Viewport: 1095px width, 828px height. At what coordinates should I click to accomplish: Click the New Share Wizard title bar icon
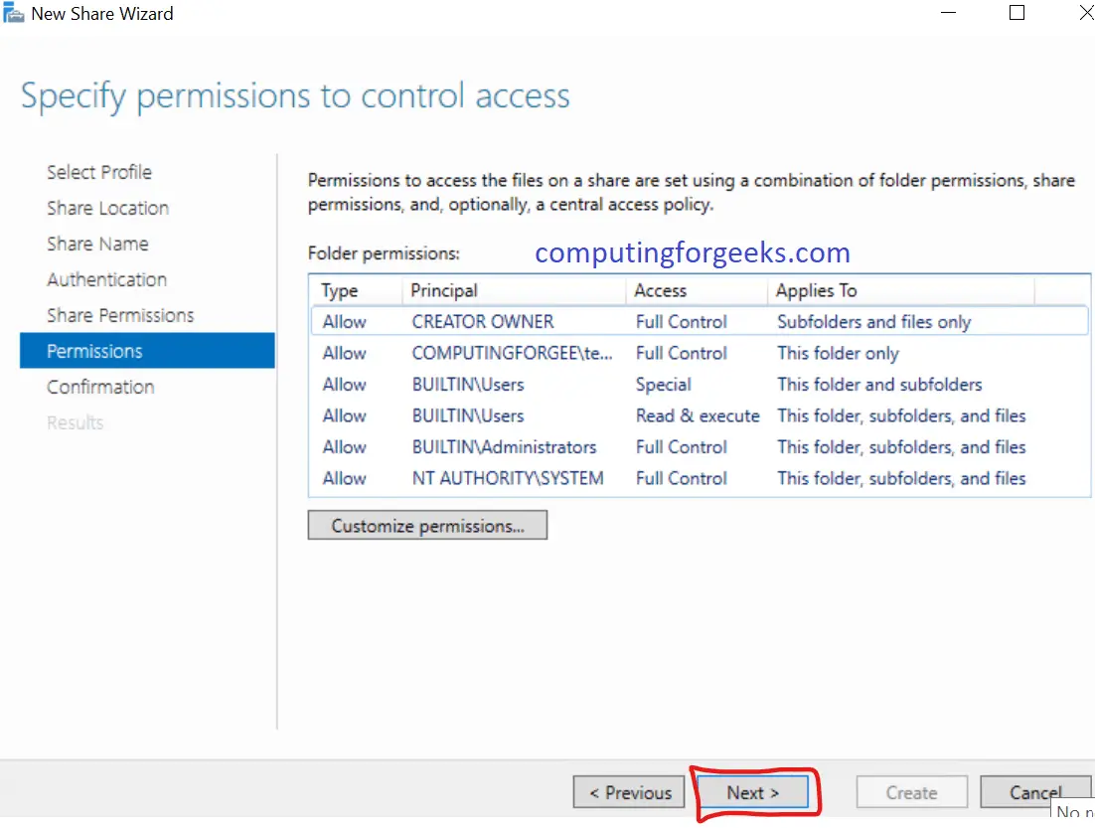pos(14,13)
